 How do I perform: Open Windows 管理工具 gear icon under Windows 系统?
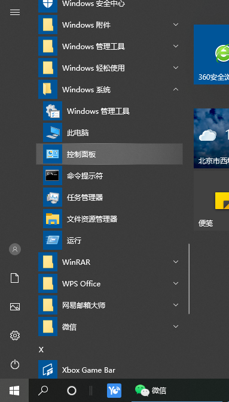point(53,111)
